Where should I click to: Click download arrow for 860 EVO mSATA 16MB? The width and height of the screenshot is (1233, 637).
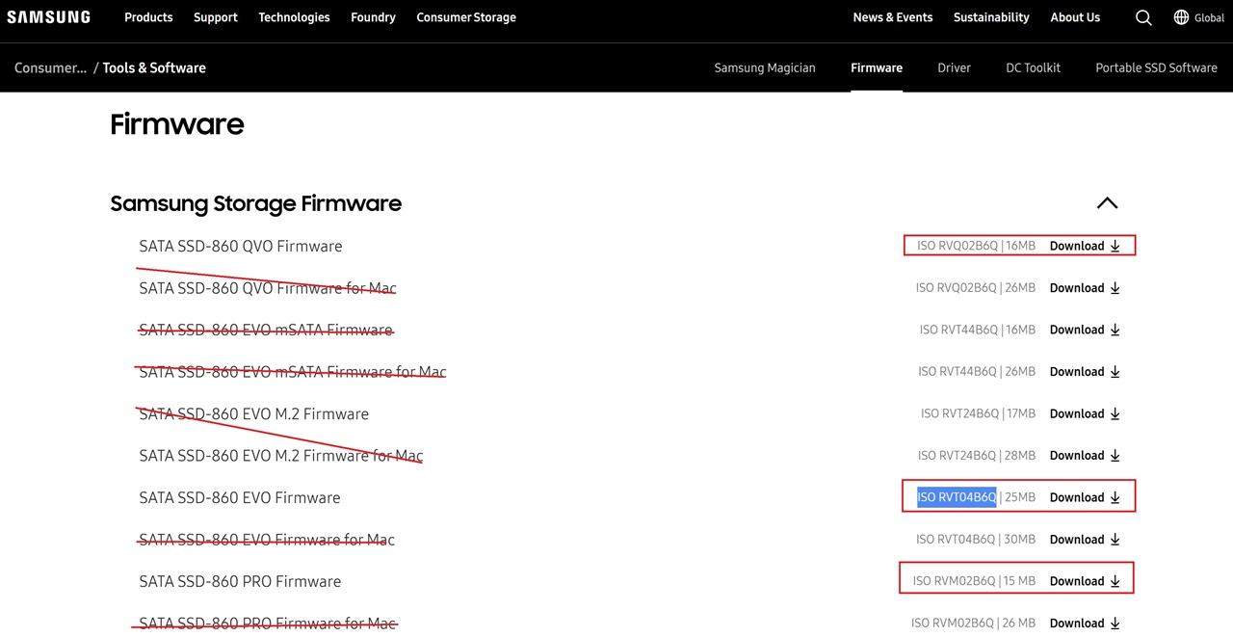point(1115,330)
